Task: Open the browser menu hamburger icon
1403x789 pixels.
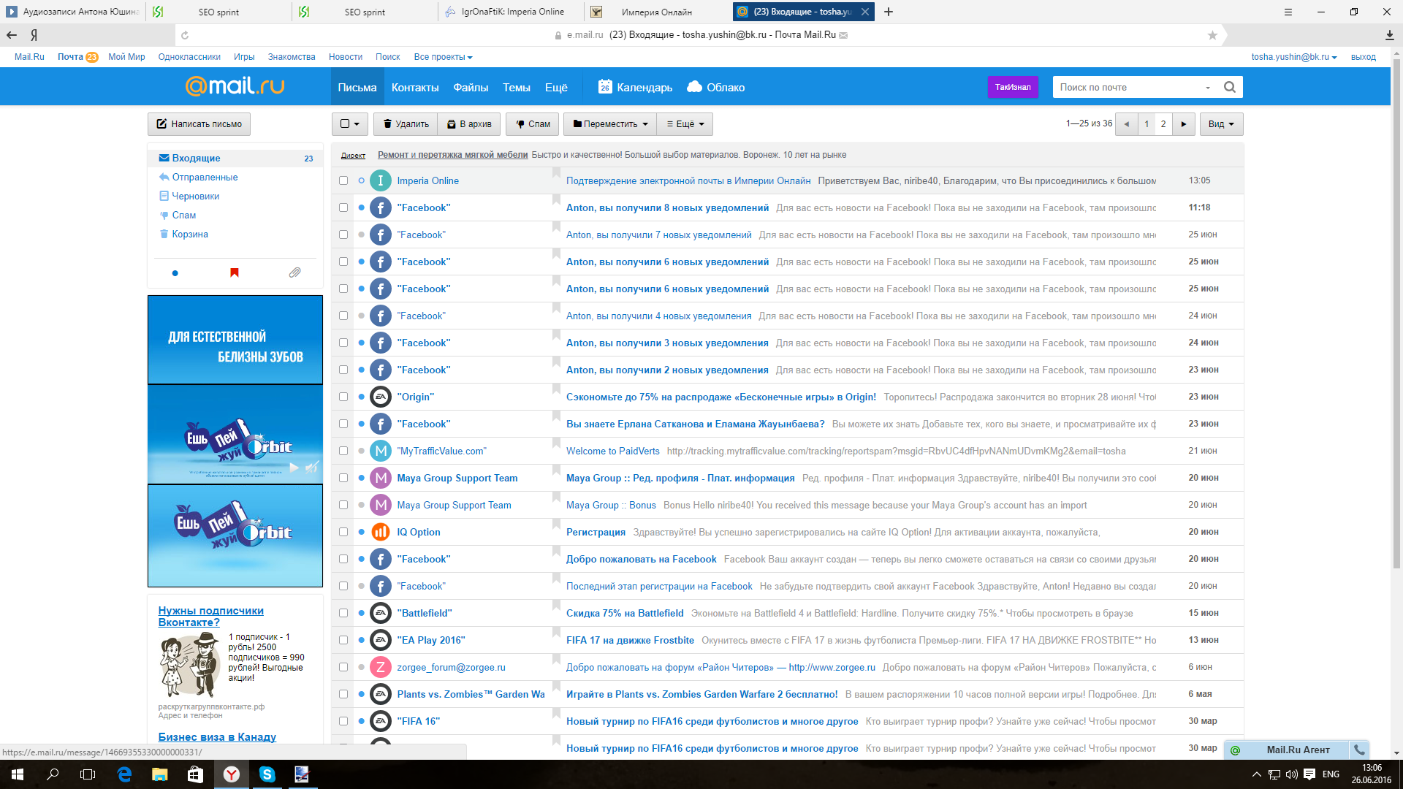Action: tap(1288, 12)
